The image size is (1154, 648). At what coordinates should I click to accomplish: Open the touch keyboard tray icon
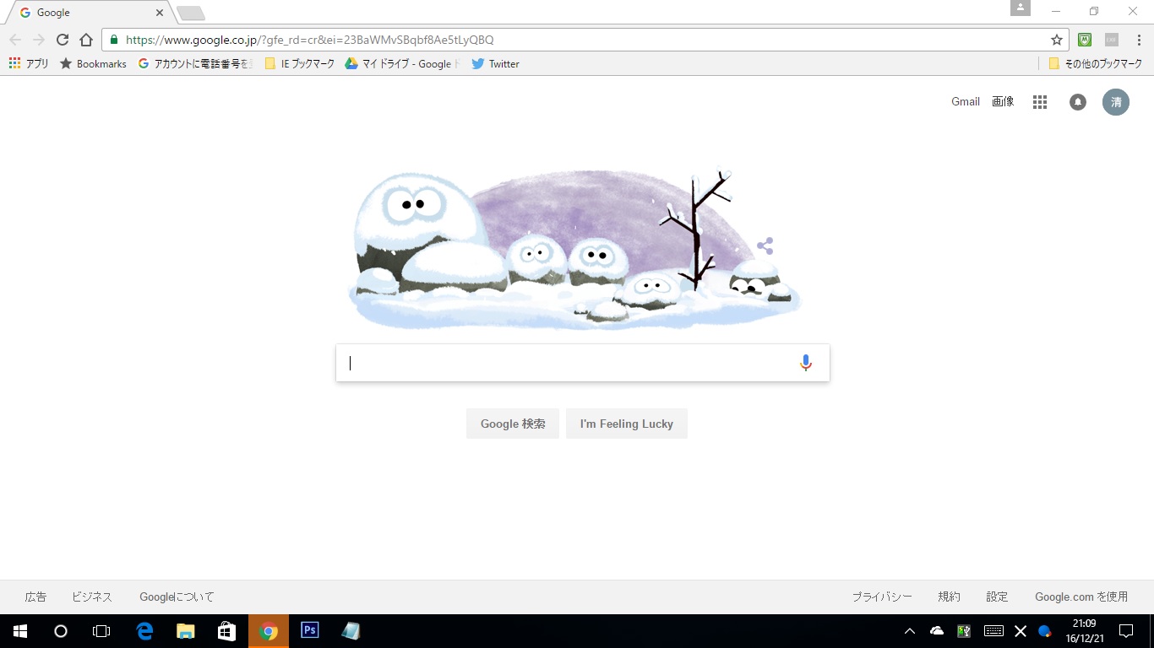click(993, 631)
